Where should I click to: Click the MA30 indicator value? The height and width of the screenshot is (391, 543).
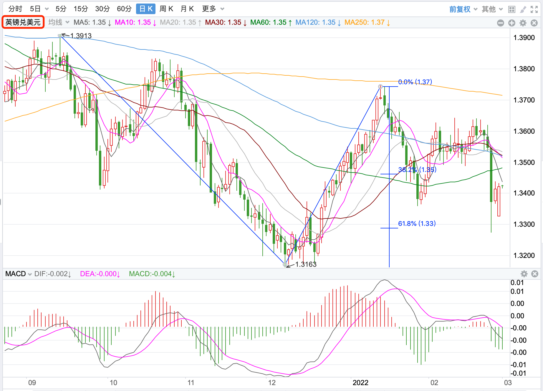pos(226,22)
